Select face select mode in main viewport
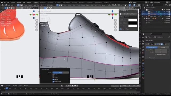 [61, 5]
